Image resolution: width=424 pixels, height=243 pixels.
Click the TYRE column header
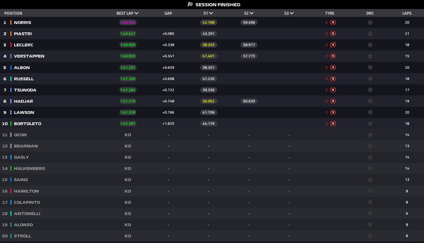[330, 13]
